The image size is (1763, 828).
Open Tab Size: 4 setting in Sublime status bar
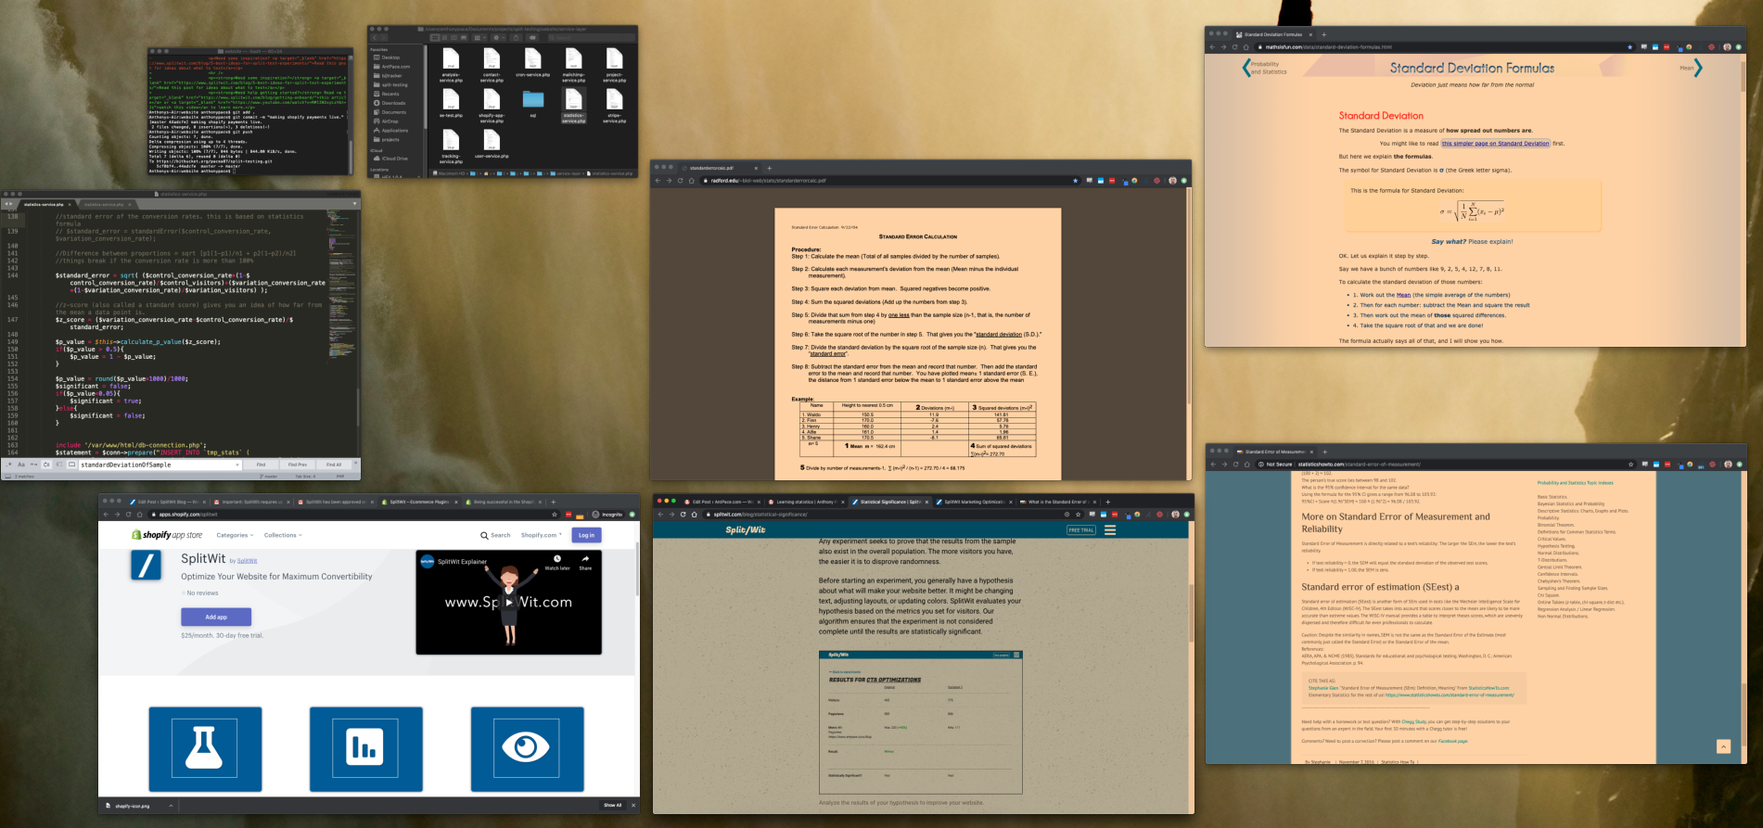(x=305, y=477)
